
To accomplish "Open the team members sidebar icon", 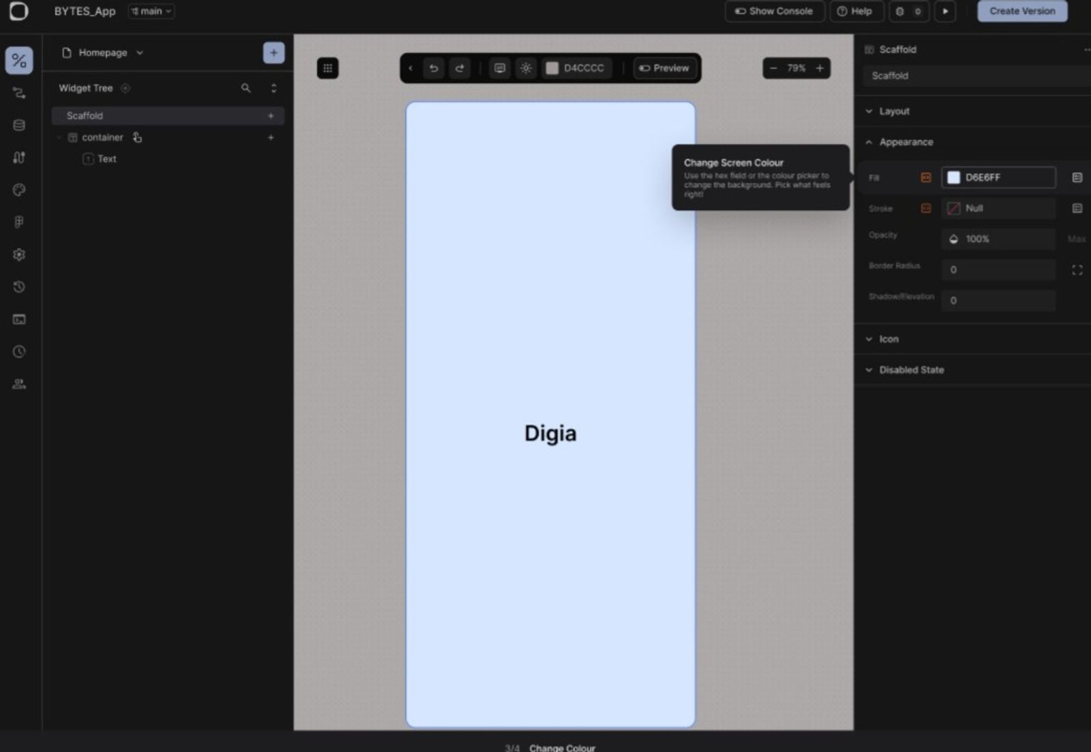I will (19, 384).
